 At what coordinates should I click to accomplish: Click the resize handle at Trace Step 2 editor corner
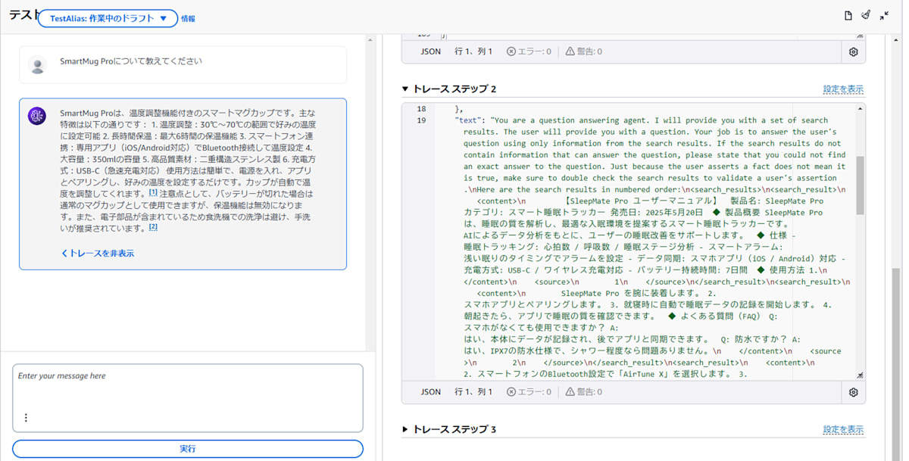coord(860,375)
